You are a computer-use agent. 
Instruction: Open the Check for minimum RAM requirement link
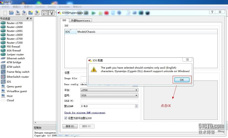85,113
